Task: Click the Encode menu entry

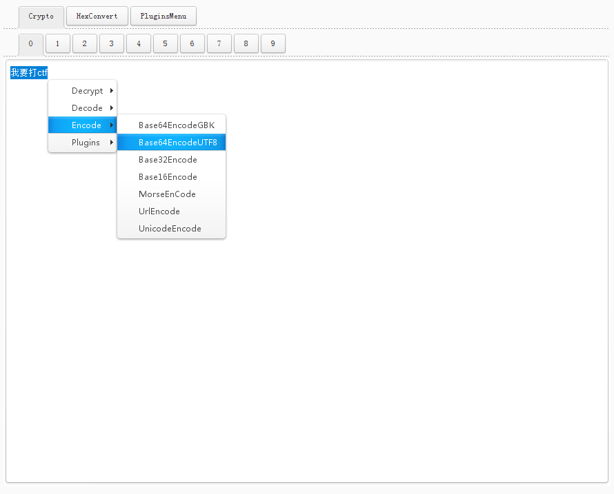Action: pyautogui.click(x=86, y=125)
